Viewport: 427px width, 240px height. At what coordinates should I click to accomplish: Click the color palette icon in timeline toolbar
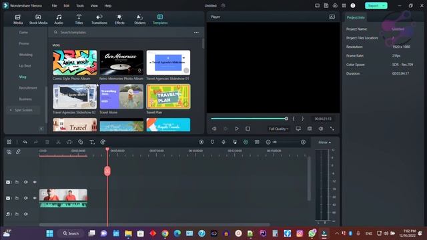click(x=103, y=142)
